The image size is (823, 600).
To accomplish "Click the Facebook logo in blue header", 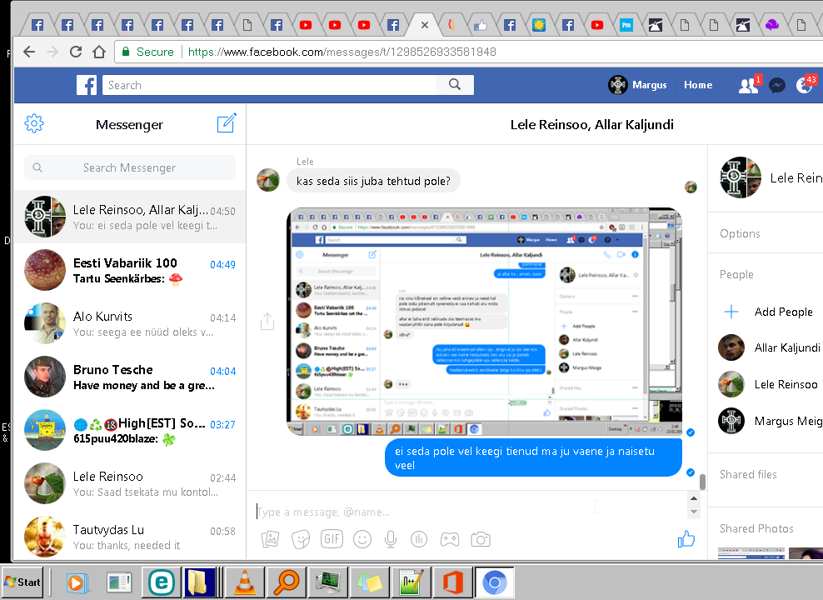I will pos(87,85).
